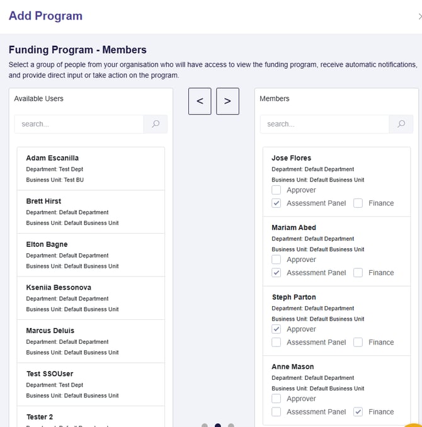
Task: Click the chevron at top right of Add Program
Action: click(x=419, y=16)
